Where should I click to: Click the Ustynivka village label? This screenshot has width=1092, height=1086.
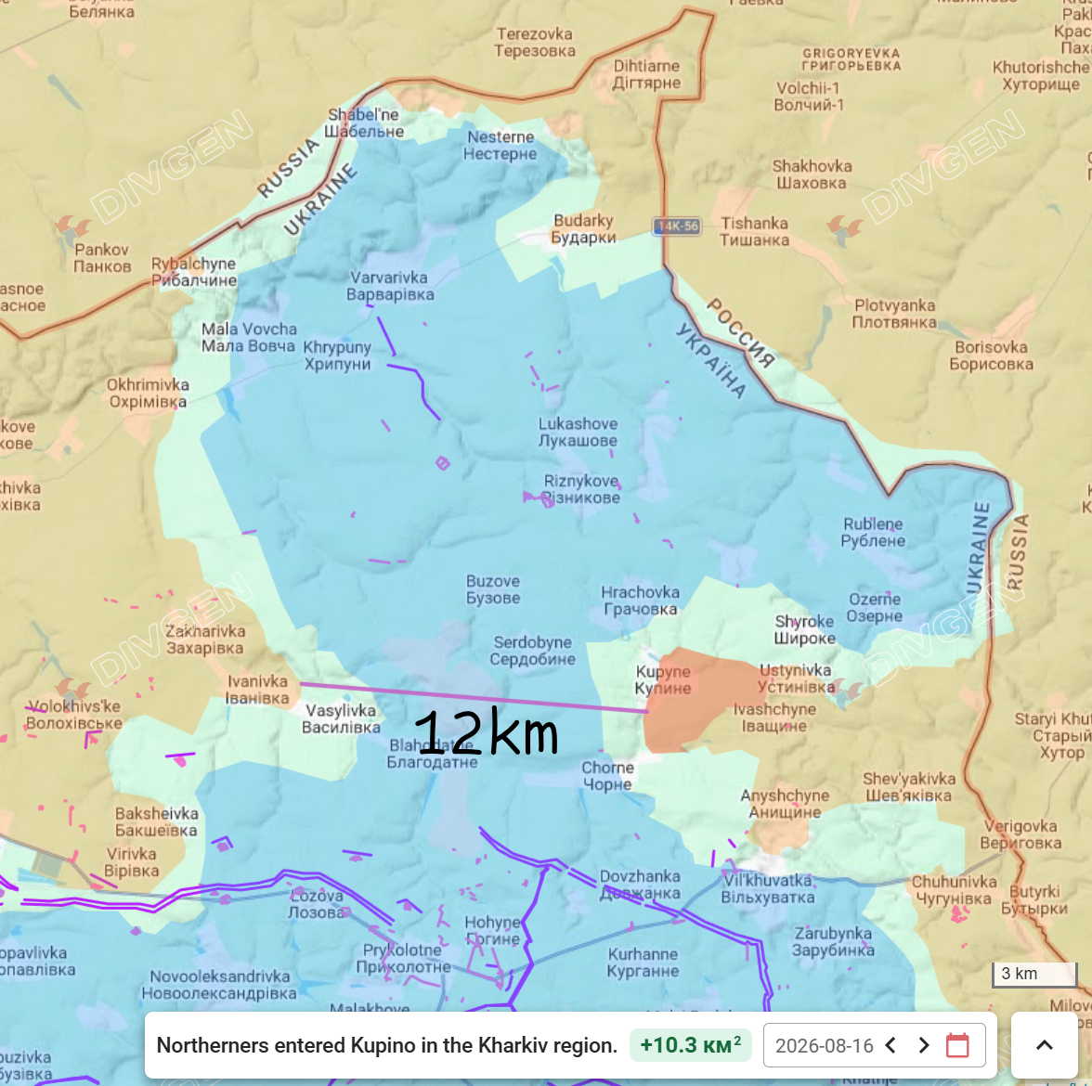[x=795, y=679]
